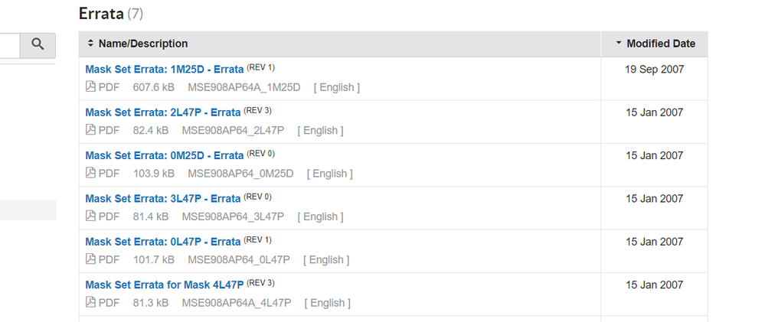
Task: Click PDF icon for 0L47P errata
Action: [x=90, y=259]
